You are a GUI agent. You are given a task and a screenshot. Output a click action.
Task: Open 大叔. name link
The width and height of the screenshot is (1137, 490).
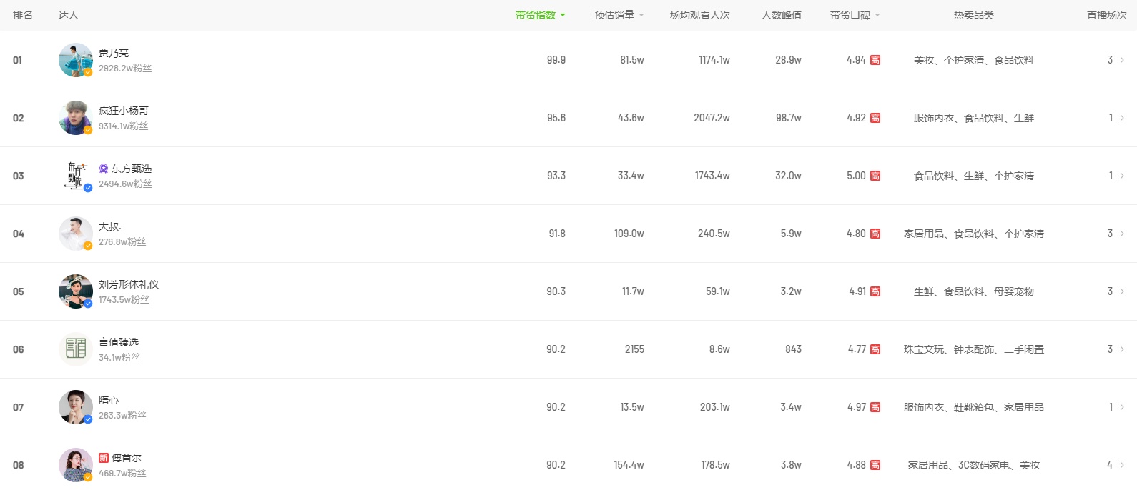point(110,226)
